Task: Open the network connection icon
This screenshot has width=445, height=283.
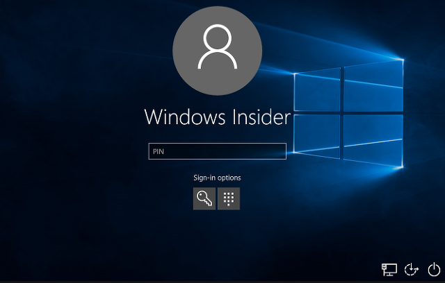Action: click(x=389, y=269)
